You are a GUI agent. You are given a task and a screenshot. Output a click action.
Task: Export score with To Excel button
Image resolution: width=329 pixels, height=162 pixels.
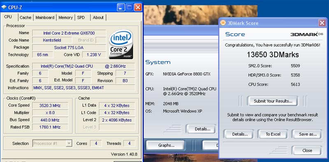pos(273,134)
